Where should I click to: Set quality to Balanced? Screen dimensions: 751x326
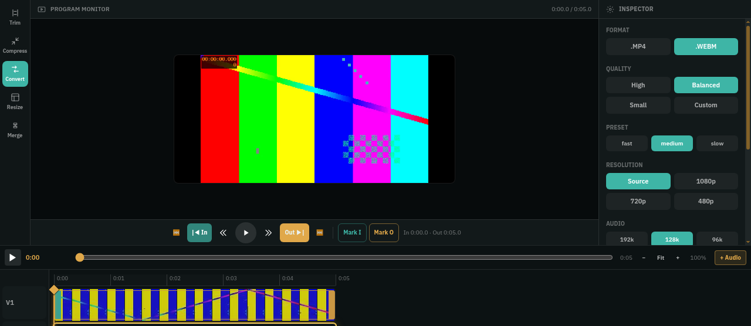point(706,85)
